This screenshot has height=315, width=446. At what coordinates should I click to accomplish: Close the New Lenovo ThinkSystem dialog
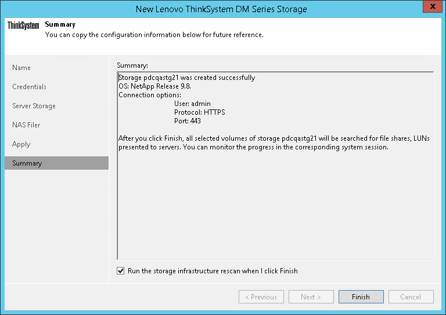click(x=431, y=9)
